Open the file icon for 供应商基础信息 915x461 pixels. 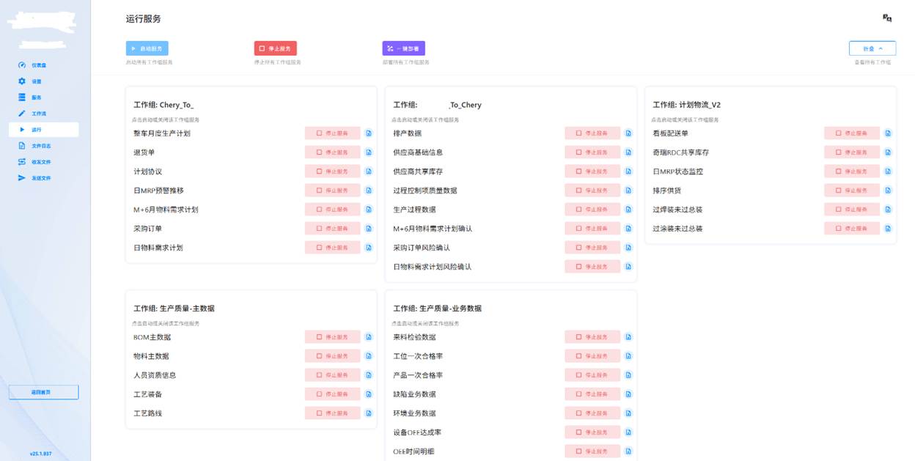[628, 152]
